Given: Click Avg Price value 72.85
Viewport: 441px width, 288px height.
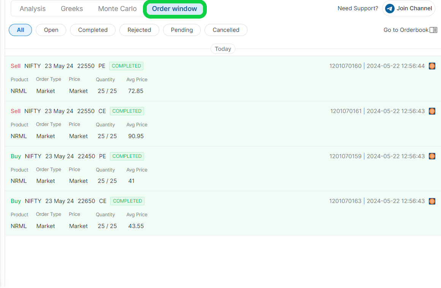Looking at the screenshot, I should (136, 91).
